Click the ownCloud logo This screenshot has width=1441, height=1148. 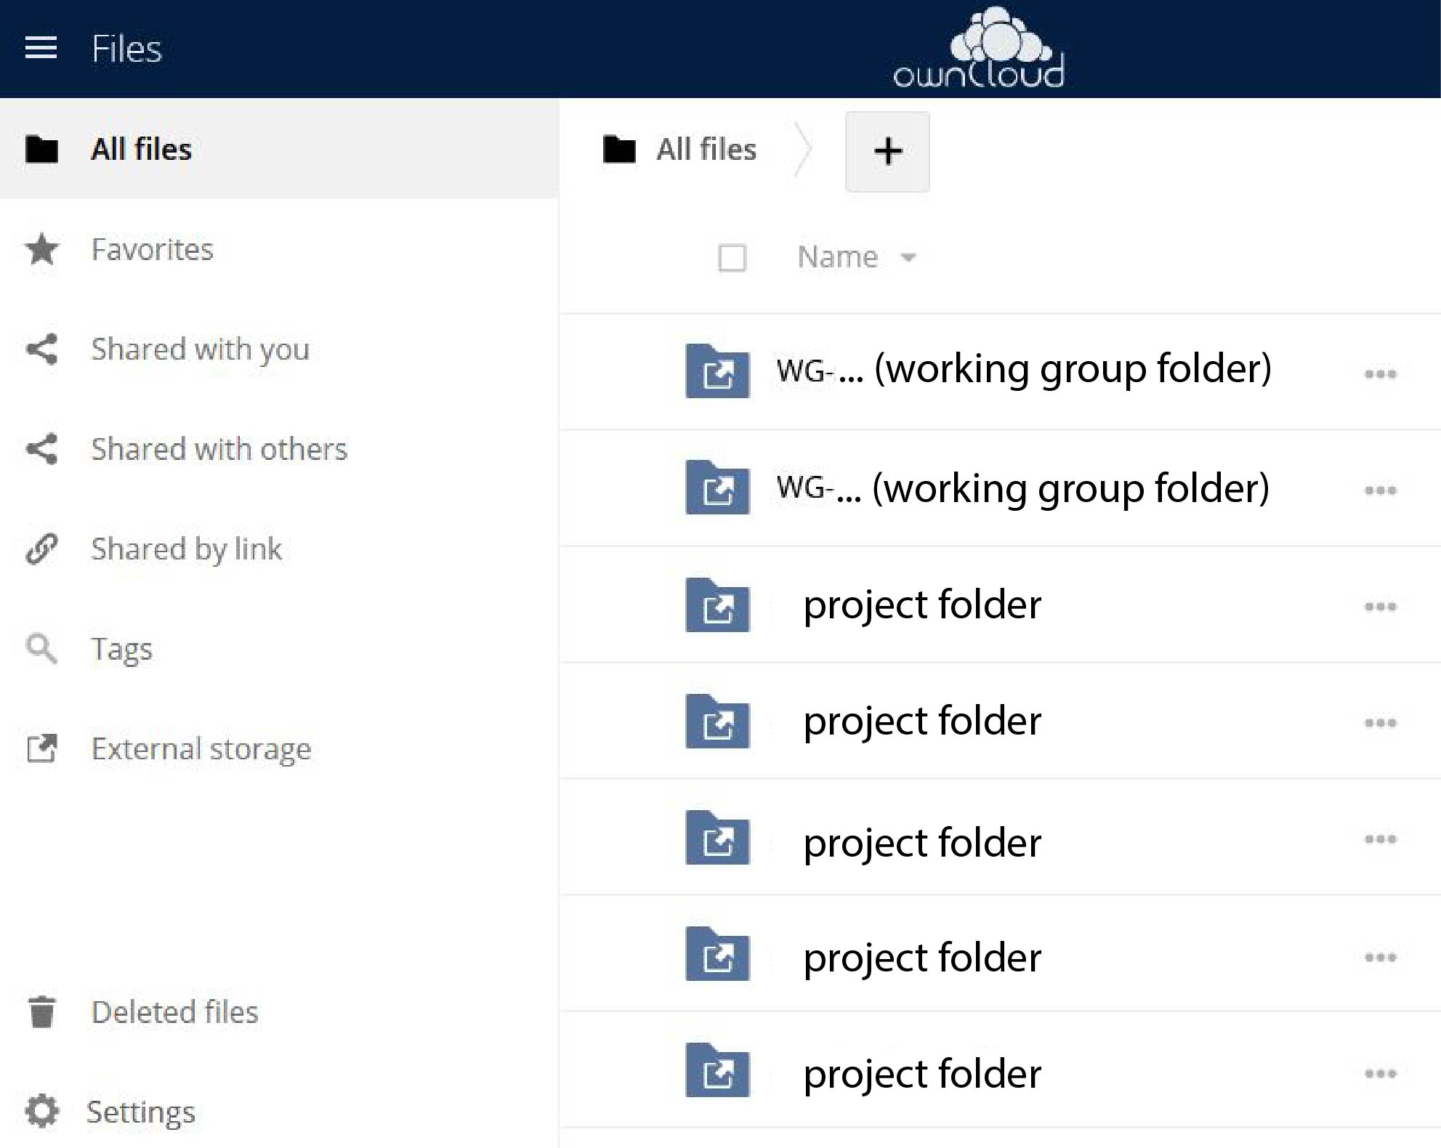[x=978, y=49]
